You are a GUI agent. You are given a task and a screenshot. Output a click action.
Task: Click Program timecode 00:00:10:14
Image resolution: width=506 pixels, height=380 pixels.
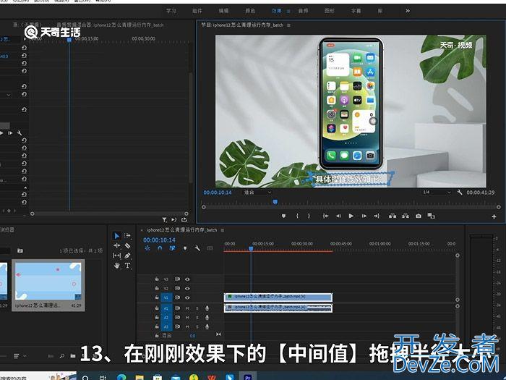tap(218, 193)
